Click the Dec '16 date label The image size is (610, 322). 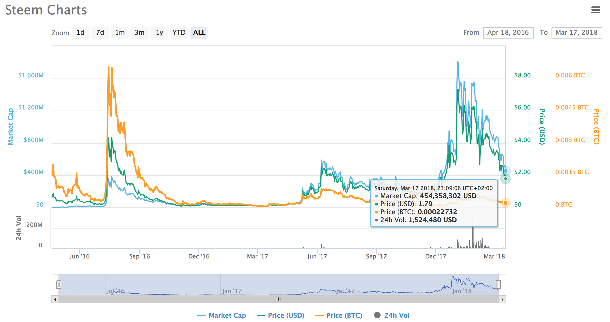pos(199,256)
